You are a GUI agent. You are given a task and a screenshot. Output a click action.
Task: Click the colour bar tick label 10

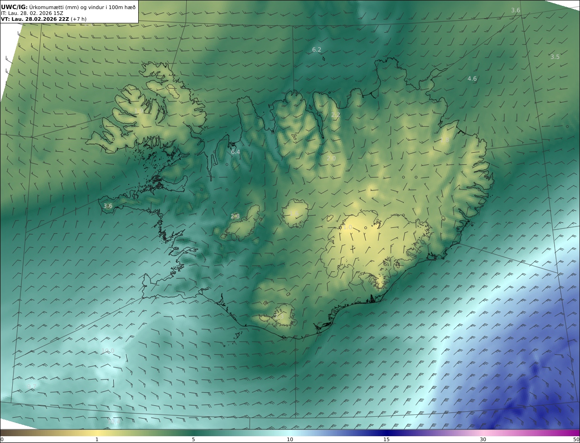(290, 439)
